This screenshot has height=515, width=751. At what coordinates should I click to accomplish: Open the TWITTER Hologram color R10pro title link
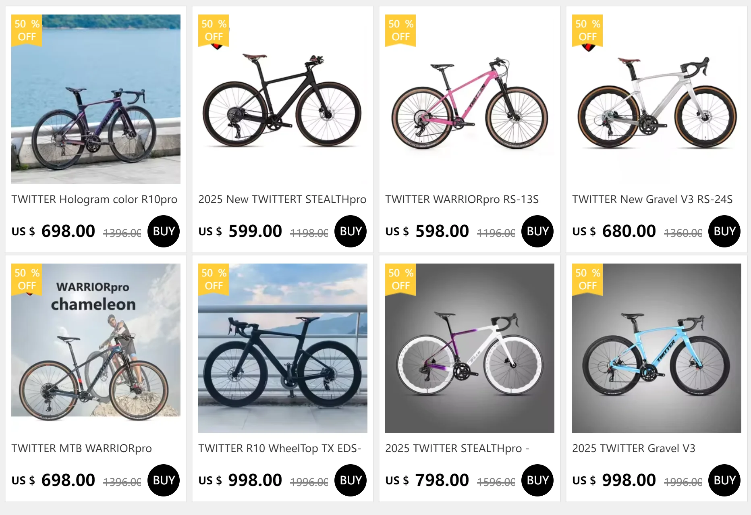click(x=94, y=199)
